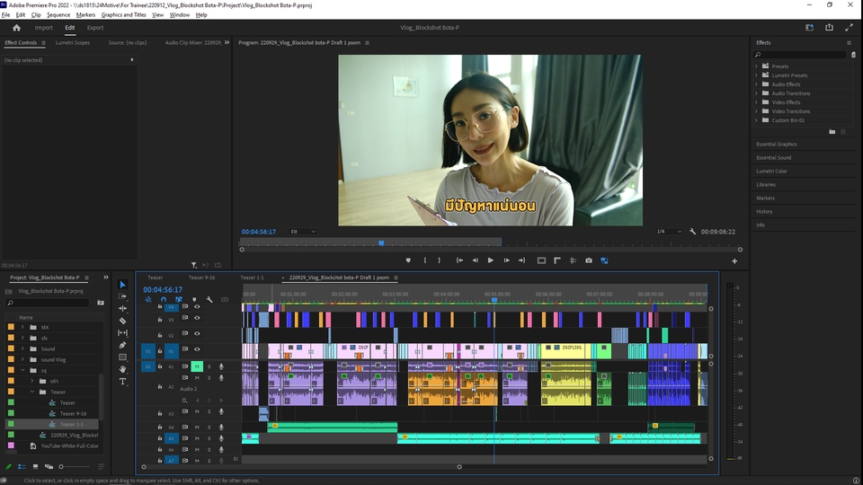
Task: Select the Hand tool
Action: (x=123, y=369)
